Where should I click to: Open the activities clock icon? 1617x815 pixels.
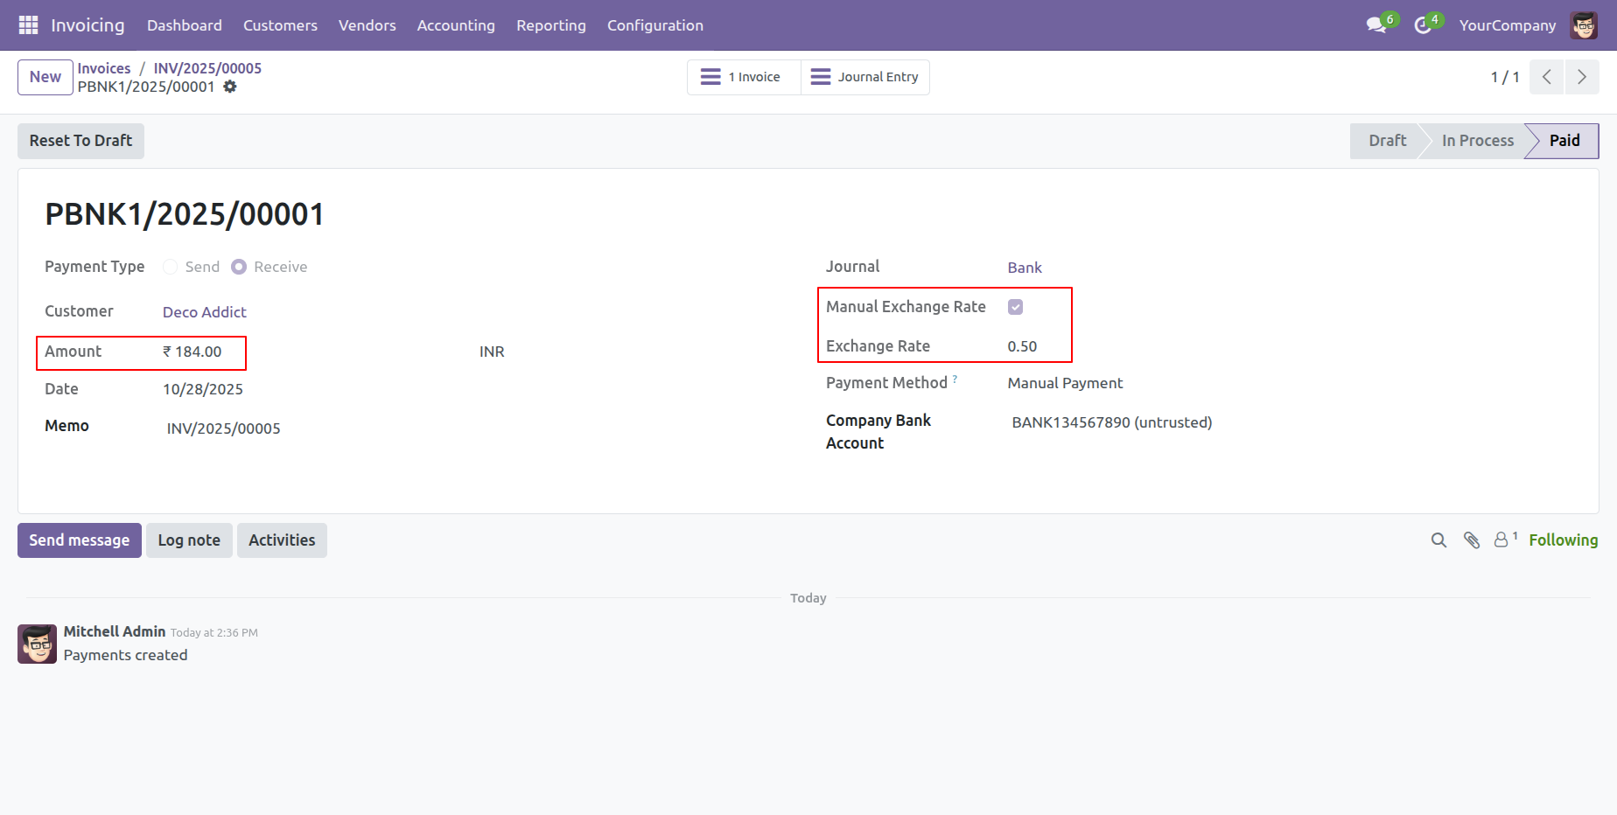coord(1423,25)
